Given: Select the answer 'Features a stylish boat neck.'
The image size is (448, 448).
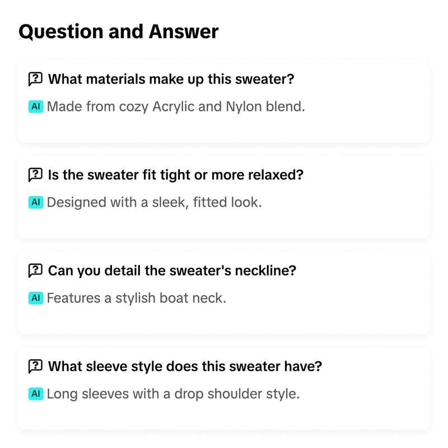Looking at the screenshot, I should point(136,298).
